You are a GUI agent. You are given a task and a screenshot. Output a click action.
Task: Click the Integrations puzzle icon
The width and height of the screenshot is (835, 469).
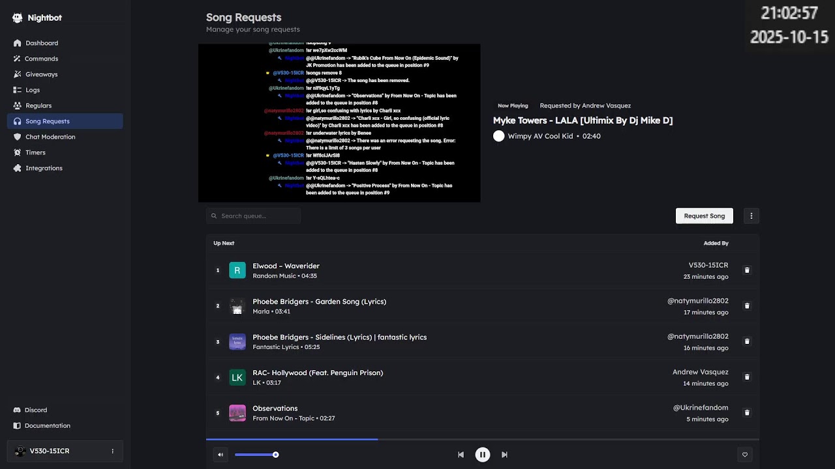18,168
